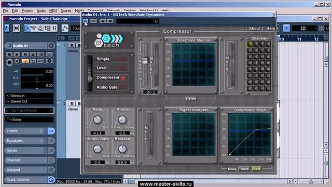Open the Scores menu
Viewport: 332px width, 187px height.
point(66,10)
